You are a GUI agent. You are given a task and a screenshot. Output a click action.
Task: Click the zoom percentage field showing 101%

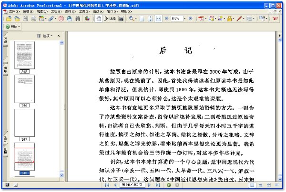click(x=176, y=19)
